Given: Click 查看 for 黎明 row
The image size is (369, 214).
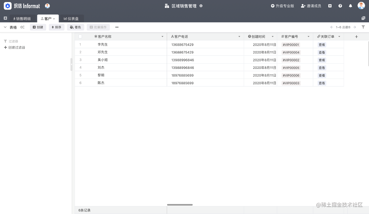Looking at the screenshot, I should pos(322,75).
